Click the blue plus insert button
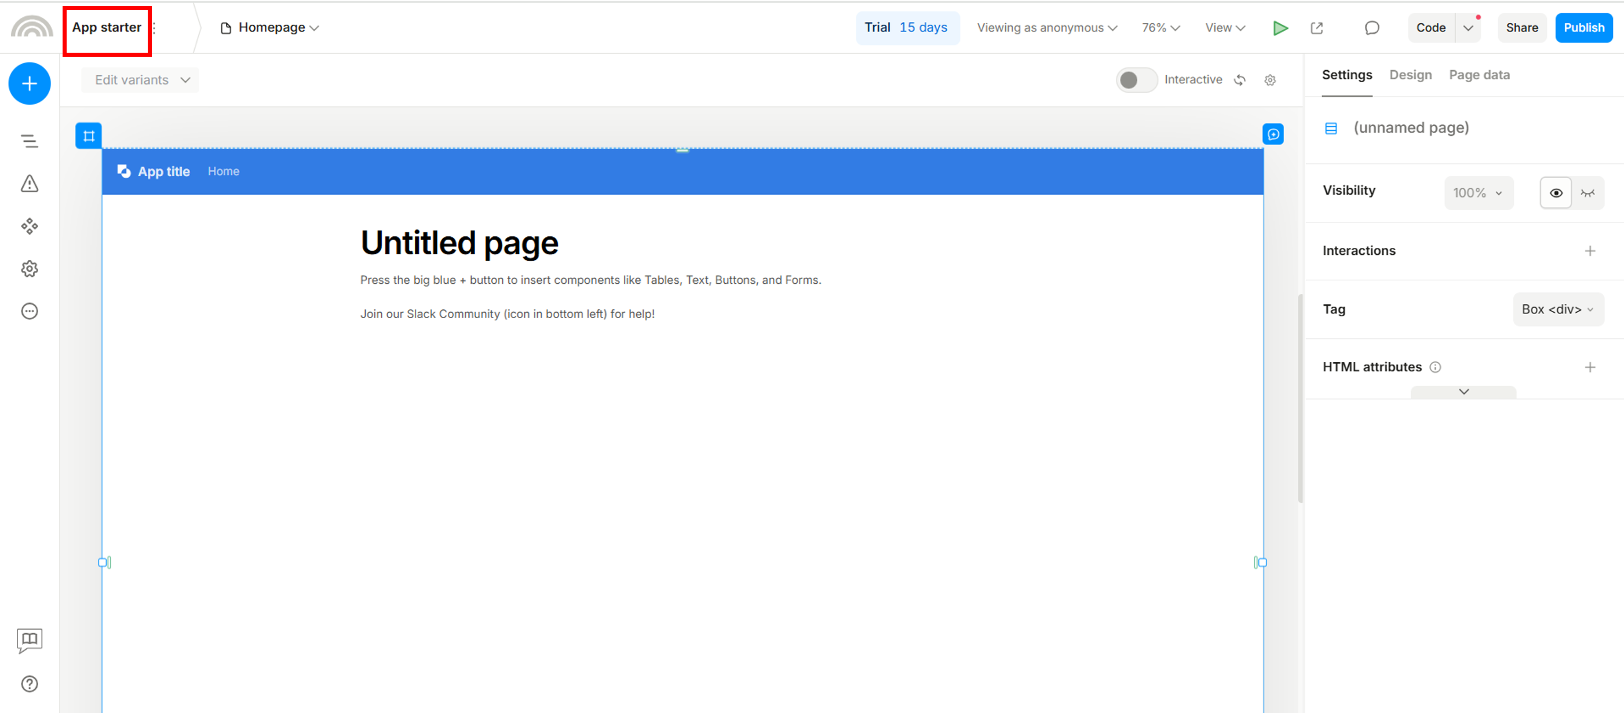 30,83
